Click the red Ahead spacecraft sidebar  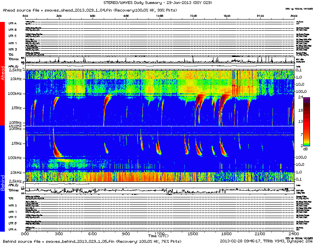click(2, 74)
